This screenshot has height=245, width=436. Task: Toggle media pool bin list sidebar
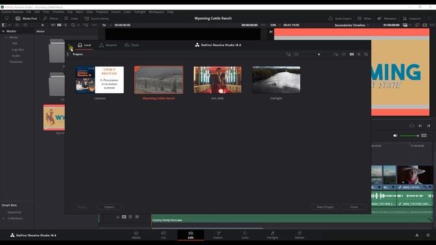(4, 25)
